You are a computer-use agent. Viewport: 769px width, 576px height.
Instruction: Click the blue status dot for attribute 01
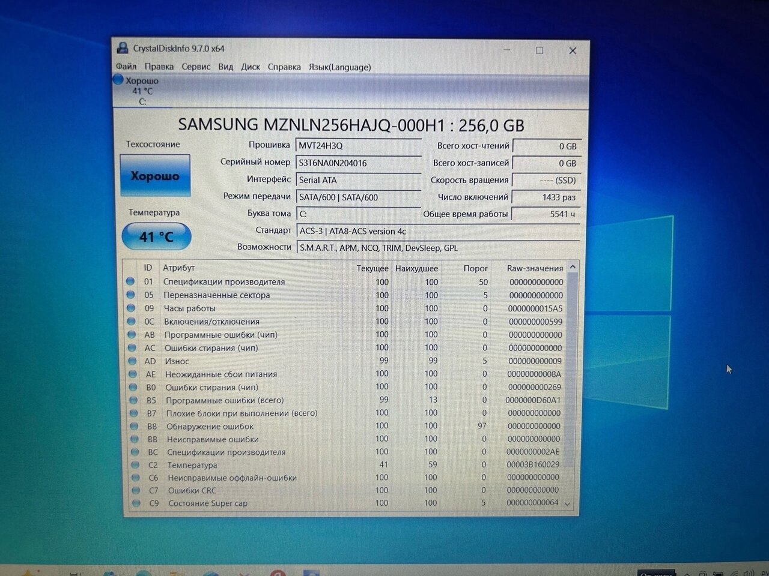click(x=130, y=281)
